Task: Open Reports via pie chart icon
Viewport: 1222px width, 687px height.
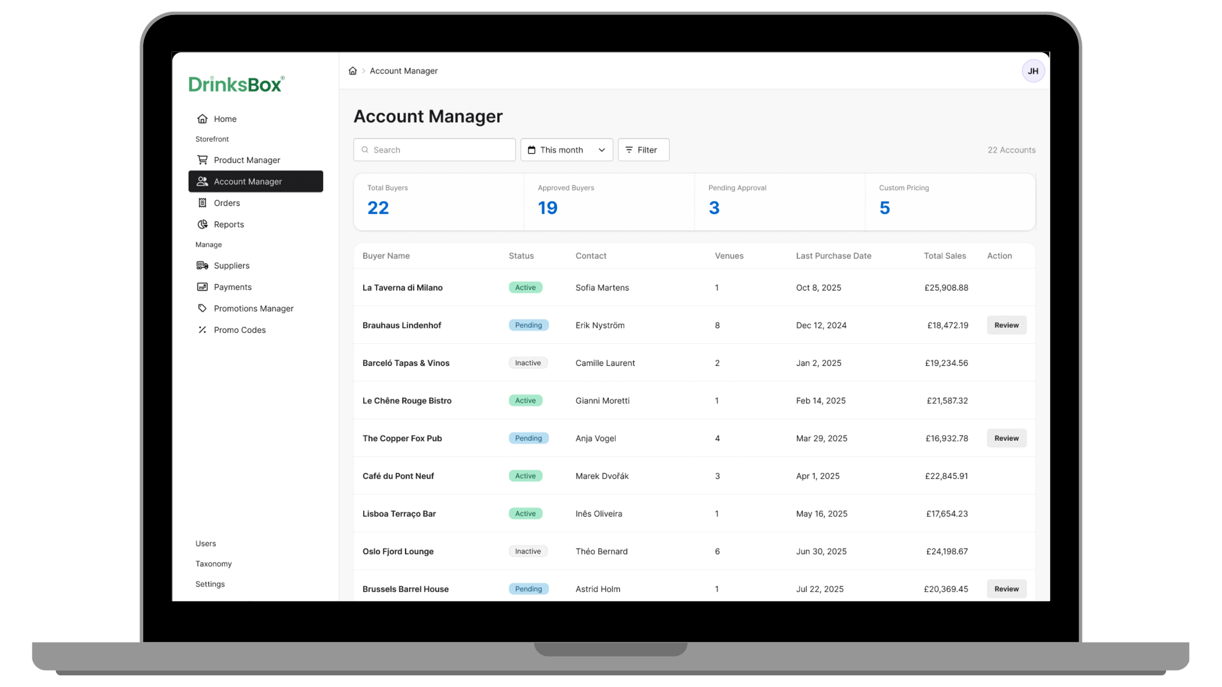Action: [202, 224]
